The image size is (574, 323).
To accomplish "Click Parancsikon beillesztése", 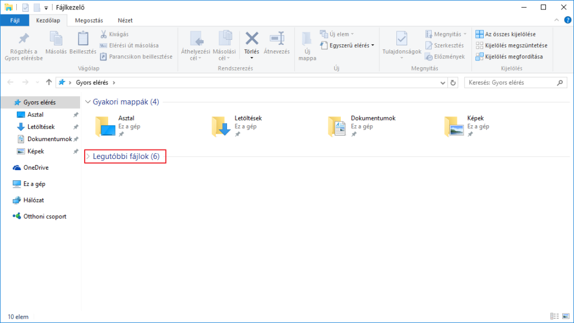I will pyautogui.click(x=136, y=57).
